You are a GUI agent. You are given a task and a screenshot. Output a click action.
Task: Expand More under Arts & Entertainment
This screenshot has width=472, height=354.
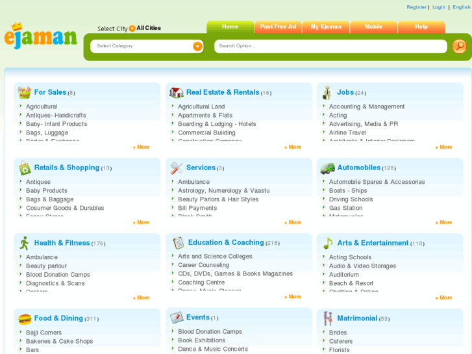point(443,297)
